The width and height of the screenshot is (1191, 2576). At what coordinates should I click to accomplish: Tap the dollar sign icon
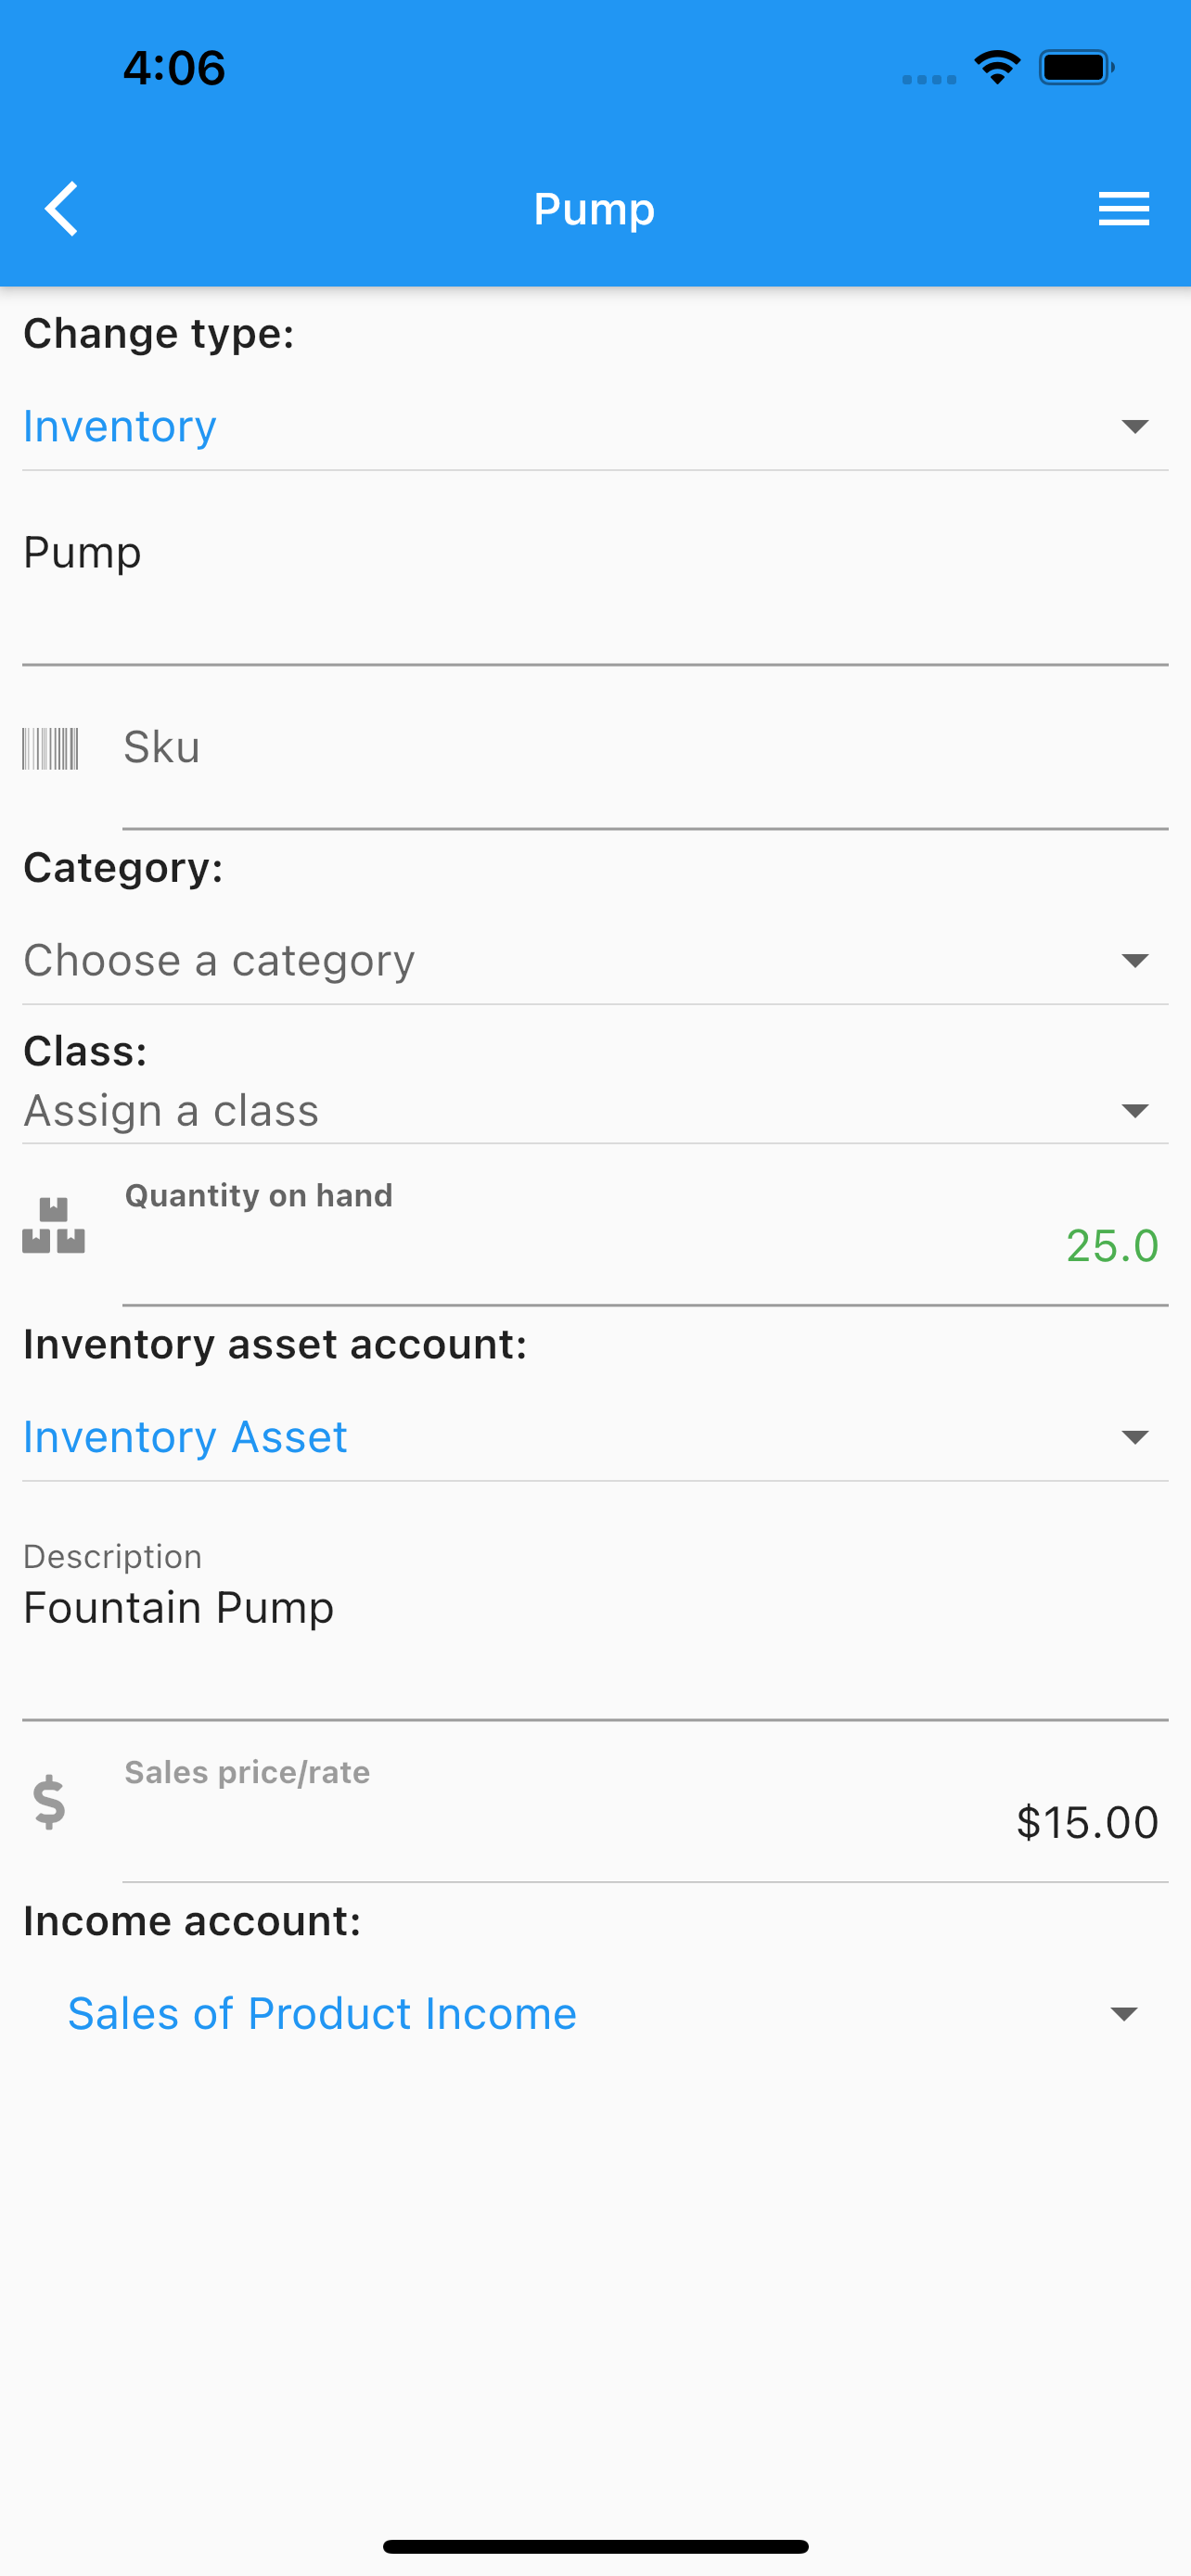click(49, 1802)
